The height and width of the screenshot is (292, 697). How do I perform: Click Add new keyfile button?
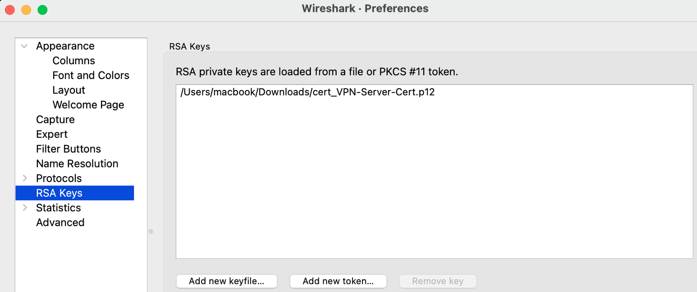pos(226,281)
